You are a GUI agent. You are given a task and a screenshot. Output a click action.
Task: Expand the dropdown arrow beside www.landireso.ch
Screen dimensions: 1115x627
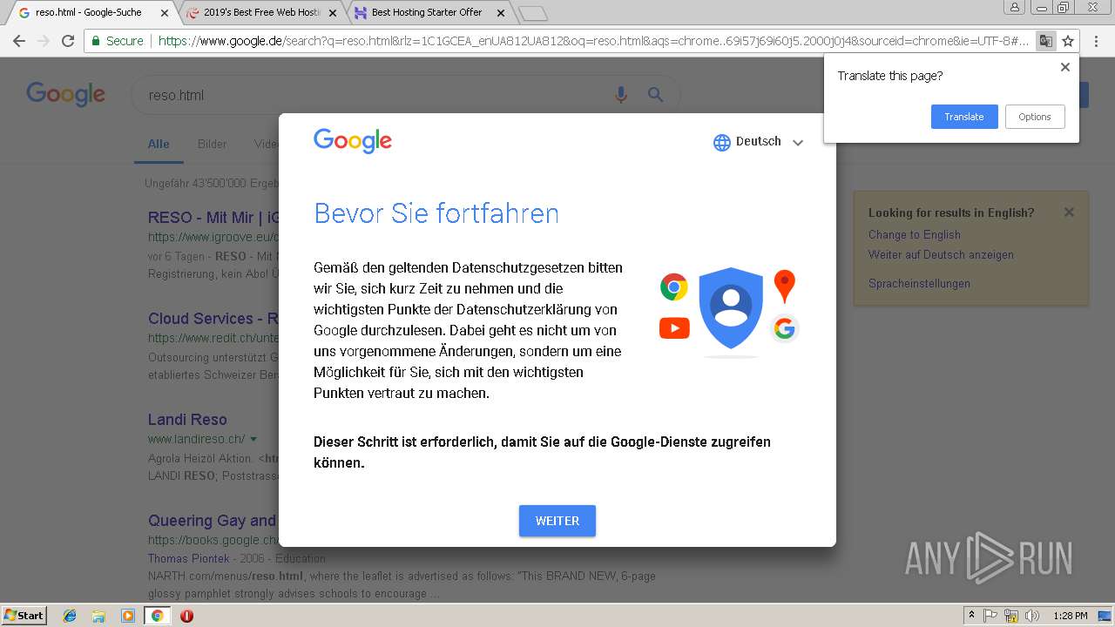[x=253, y=439]
